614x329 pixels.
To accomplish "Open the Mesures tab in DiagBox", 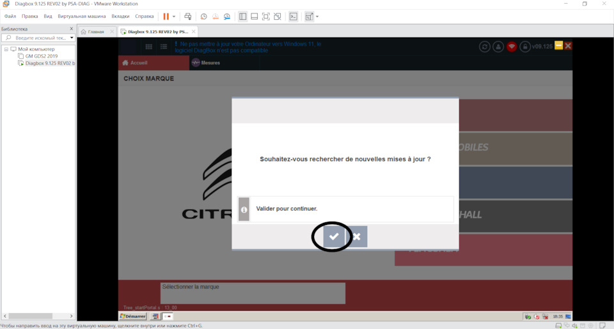I will tap(206, 63).
